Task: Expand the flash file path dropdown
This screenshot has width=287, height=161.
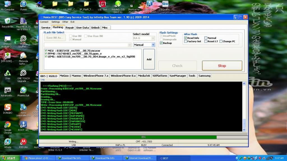Action: pos(129,45)
